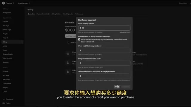
Task: Open Dashboard in top bar
Action: coord(183,3)
